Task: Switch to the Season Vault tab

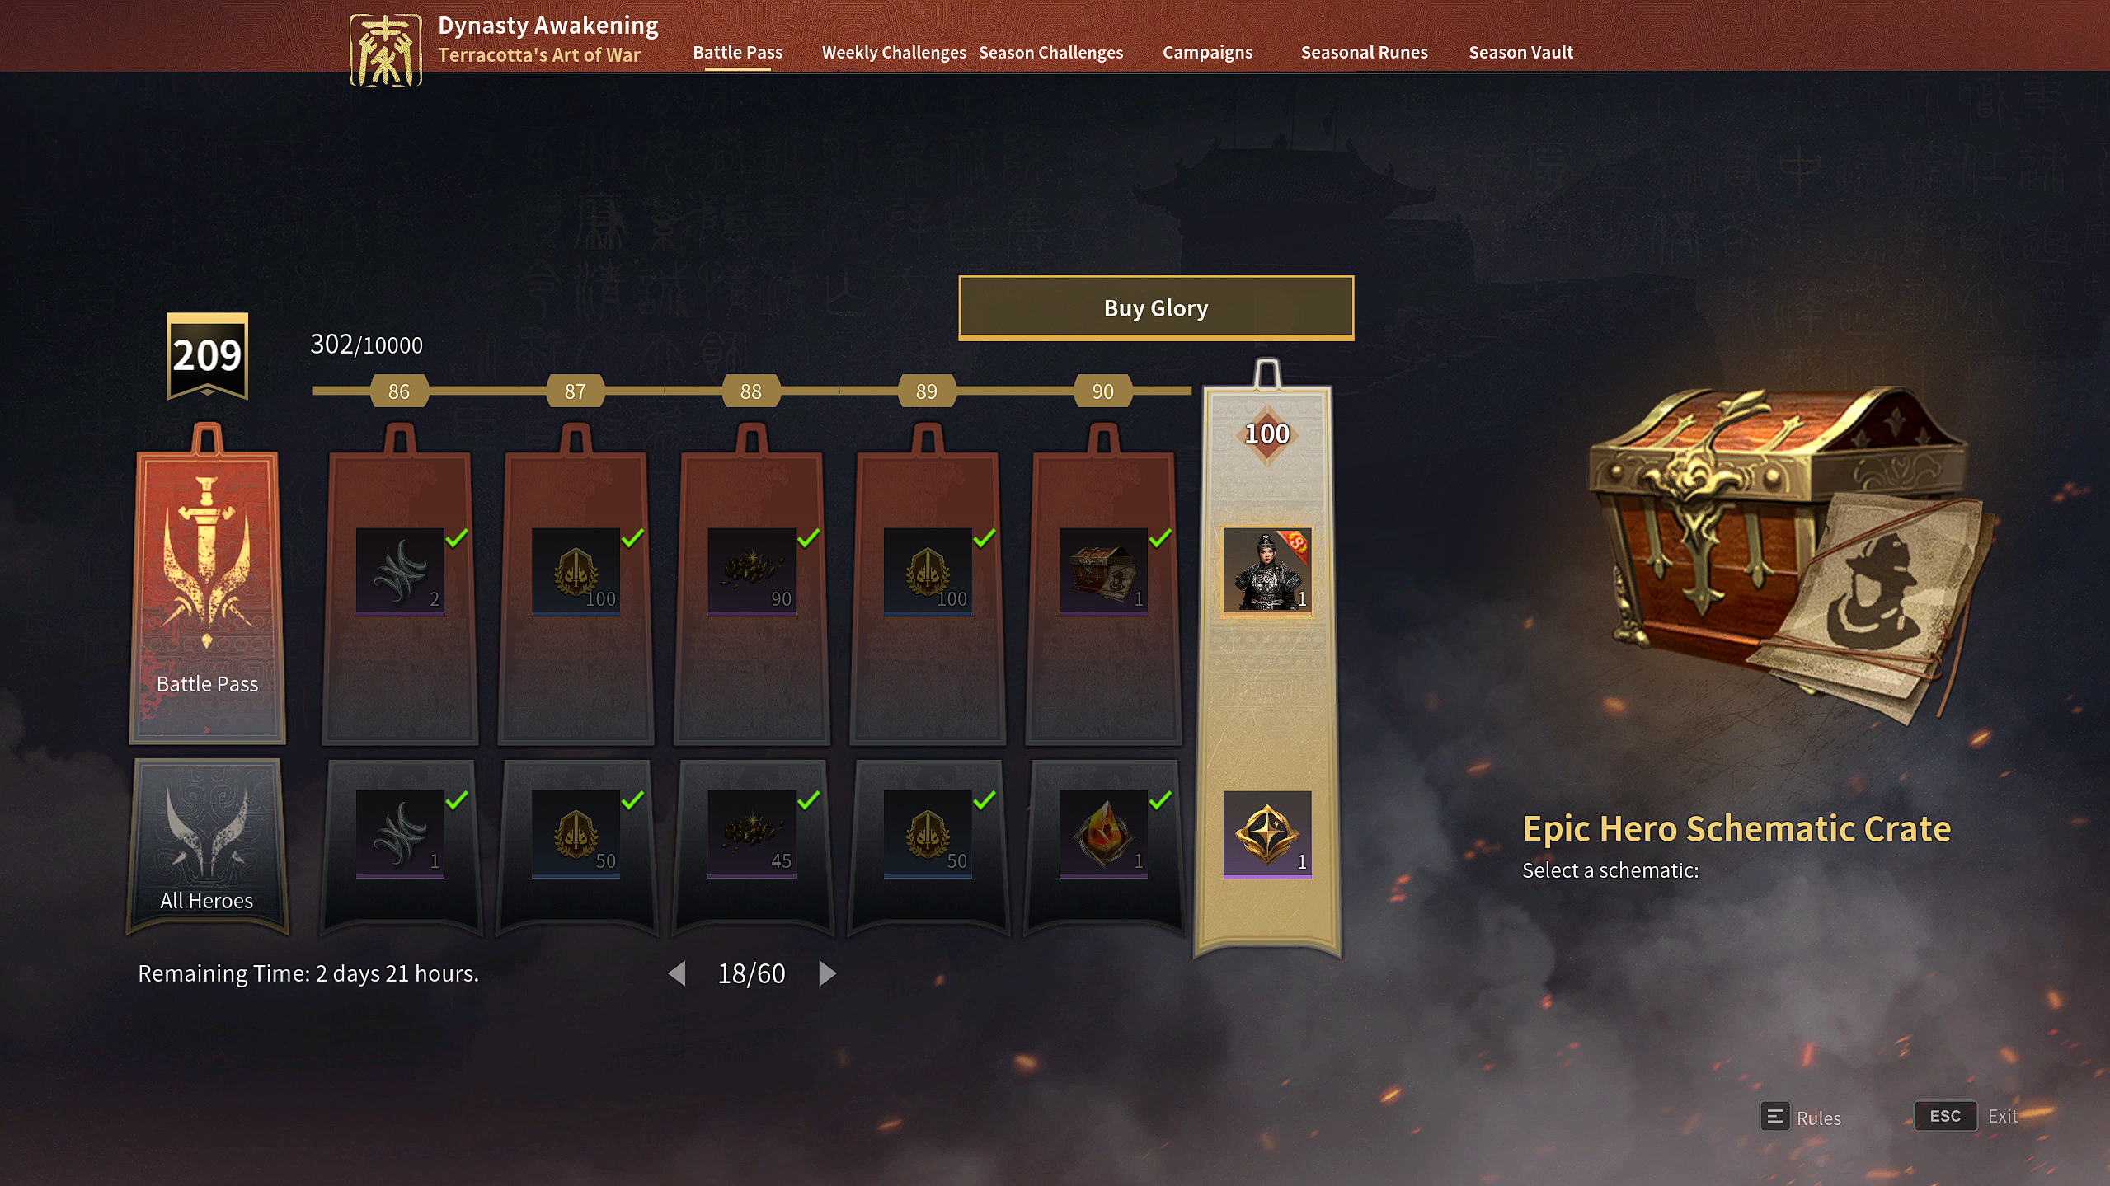Action: 1520,52
